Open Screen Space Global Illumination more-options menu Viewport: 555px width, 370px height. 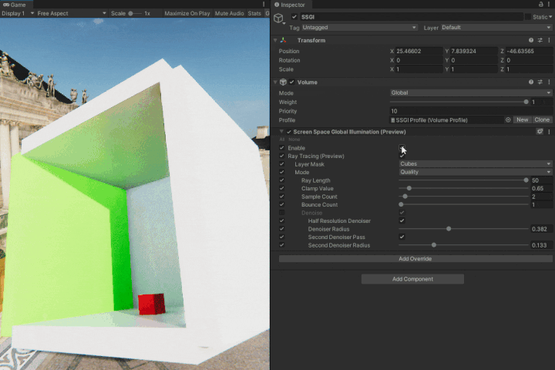(x=549, y=132)
